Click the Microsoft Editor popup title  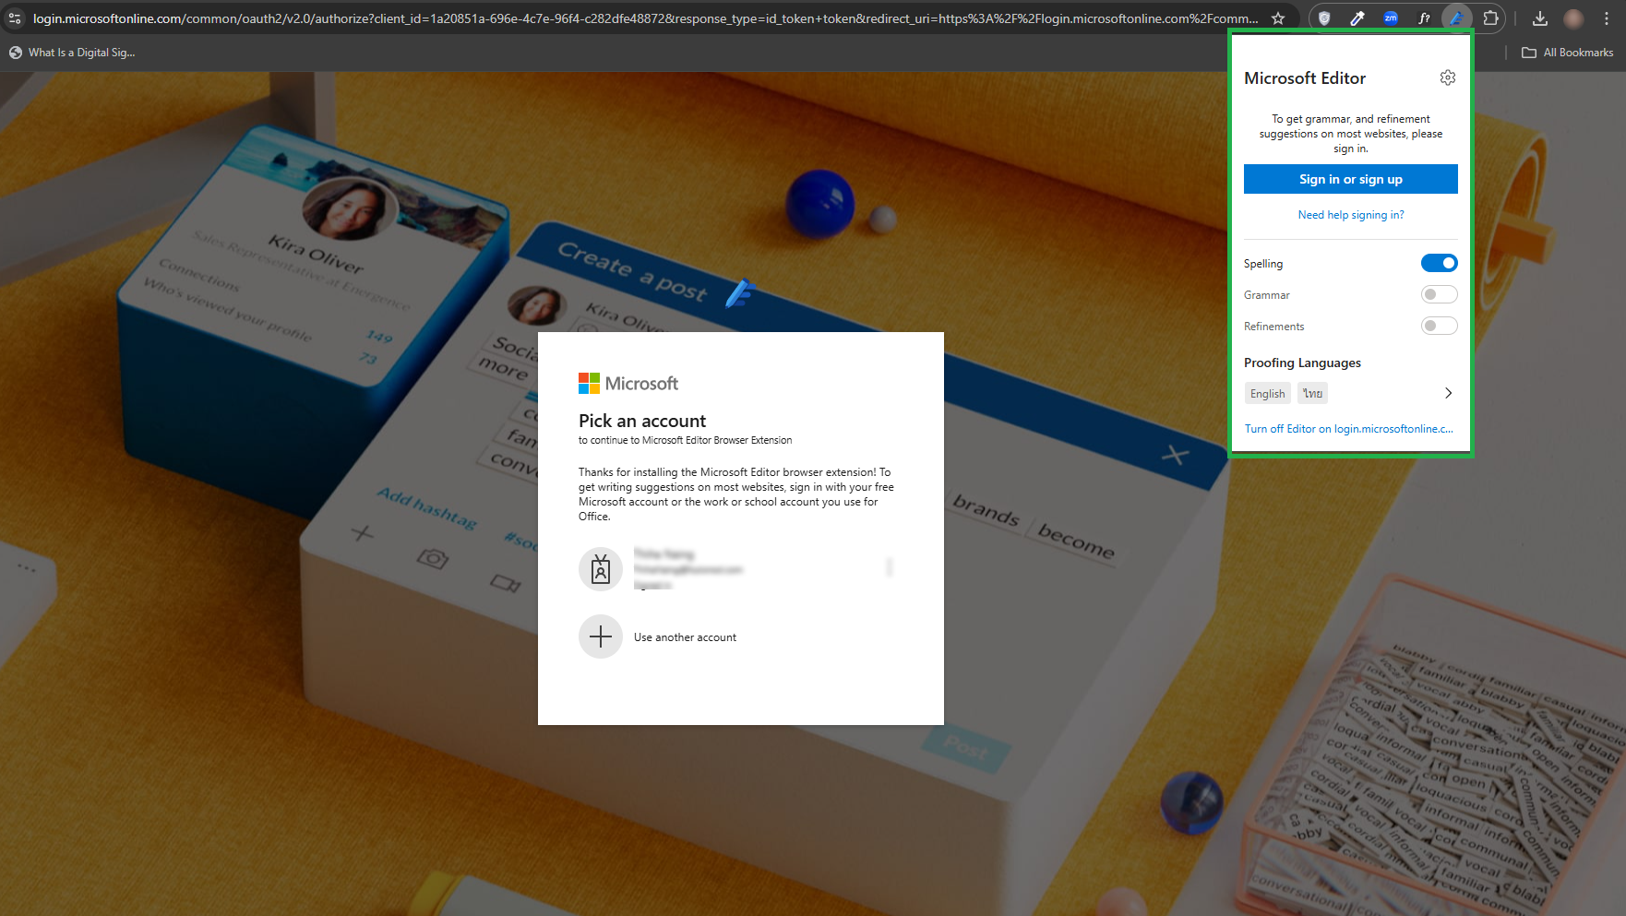pyautogui.click(x=1305, y=78)
